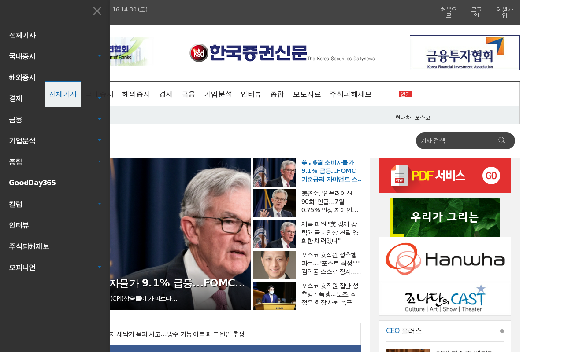Select 인터뷰 in the top navigation

(251, 94)
